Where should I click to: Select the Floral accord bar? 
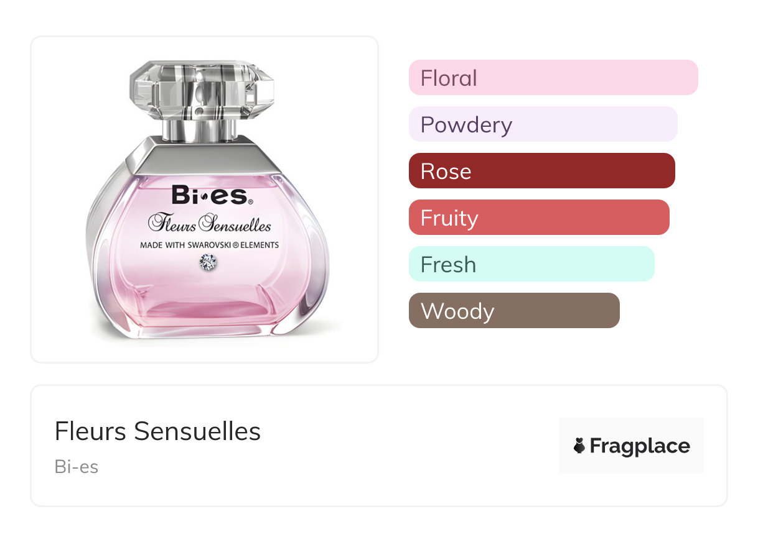tap(553, 78)
